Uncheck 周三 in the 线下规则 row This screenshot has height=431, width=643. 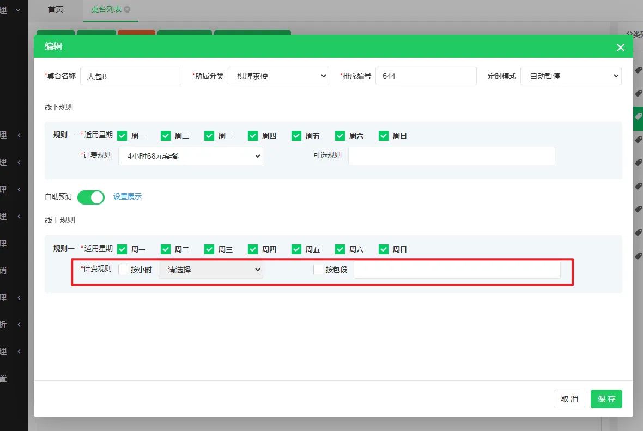[x=209, y=136]
